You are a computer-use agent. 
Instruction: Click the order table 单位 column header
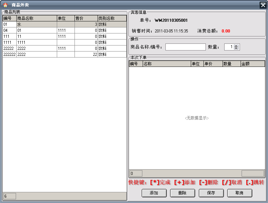[197, 64]
